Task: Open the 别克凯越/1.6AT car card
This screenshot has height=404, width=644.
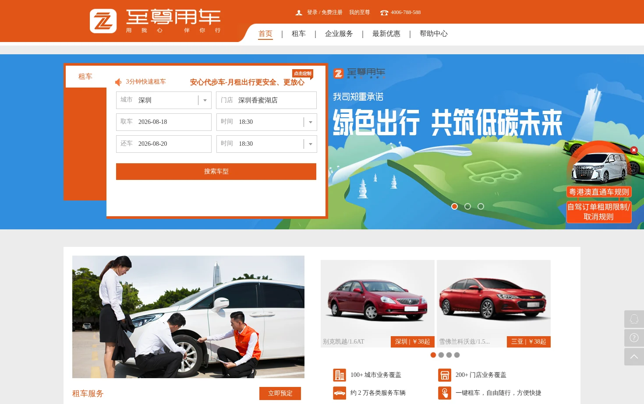Action: (378, 304)
